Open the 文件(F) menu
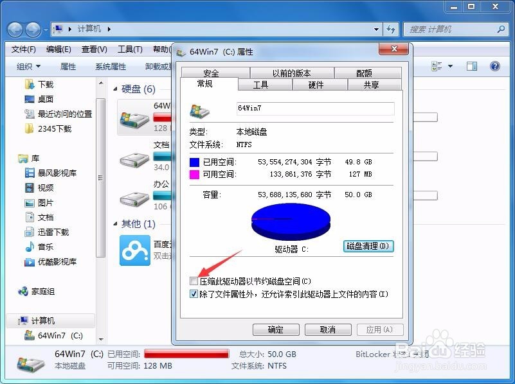515x384 pixels. click(x=24, y=49)
